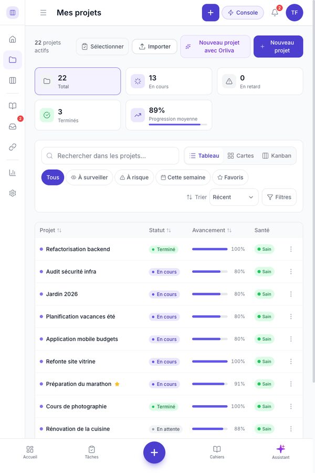Open the Récent sort dropdown
This screenshot has height=473, width=315.
click(x=234, y=197)
